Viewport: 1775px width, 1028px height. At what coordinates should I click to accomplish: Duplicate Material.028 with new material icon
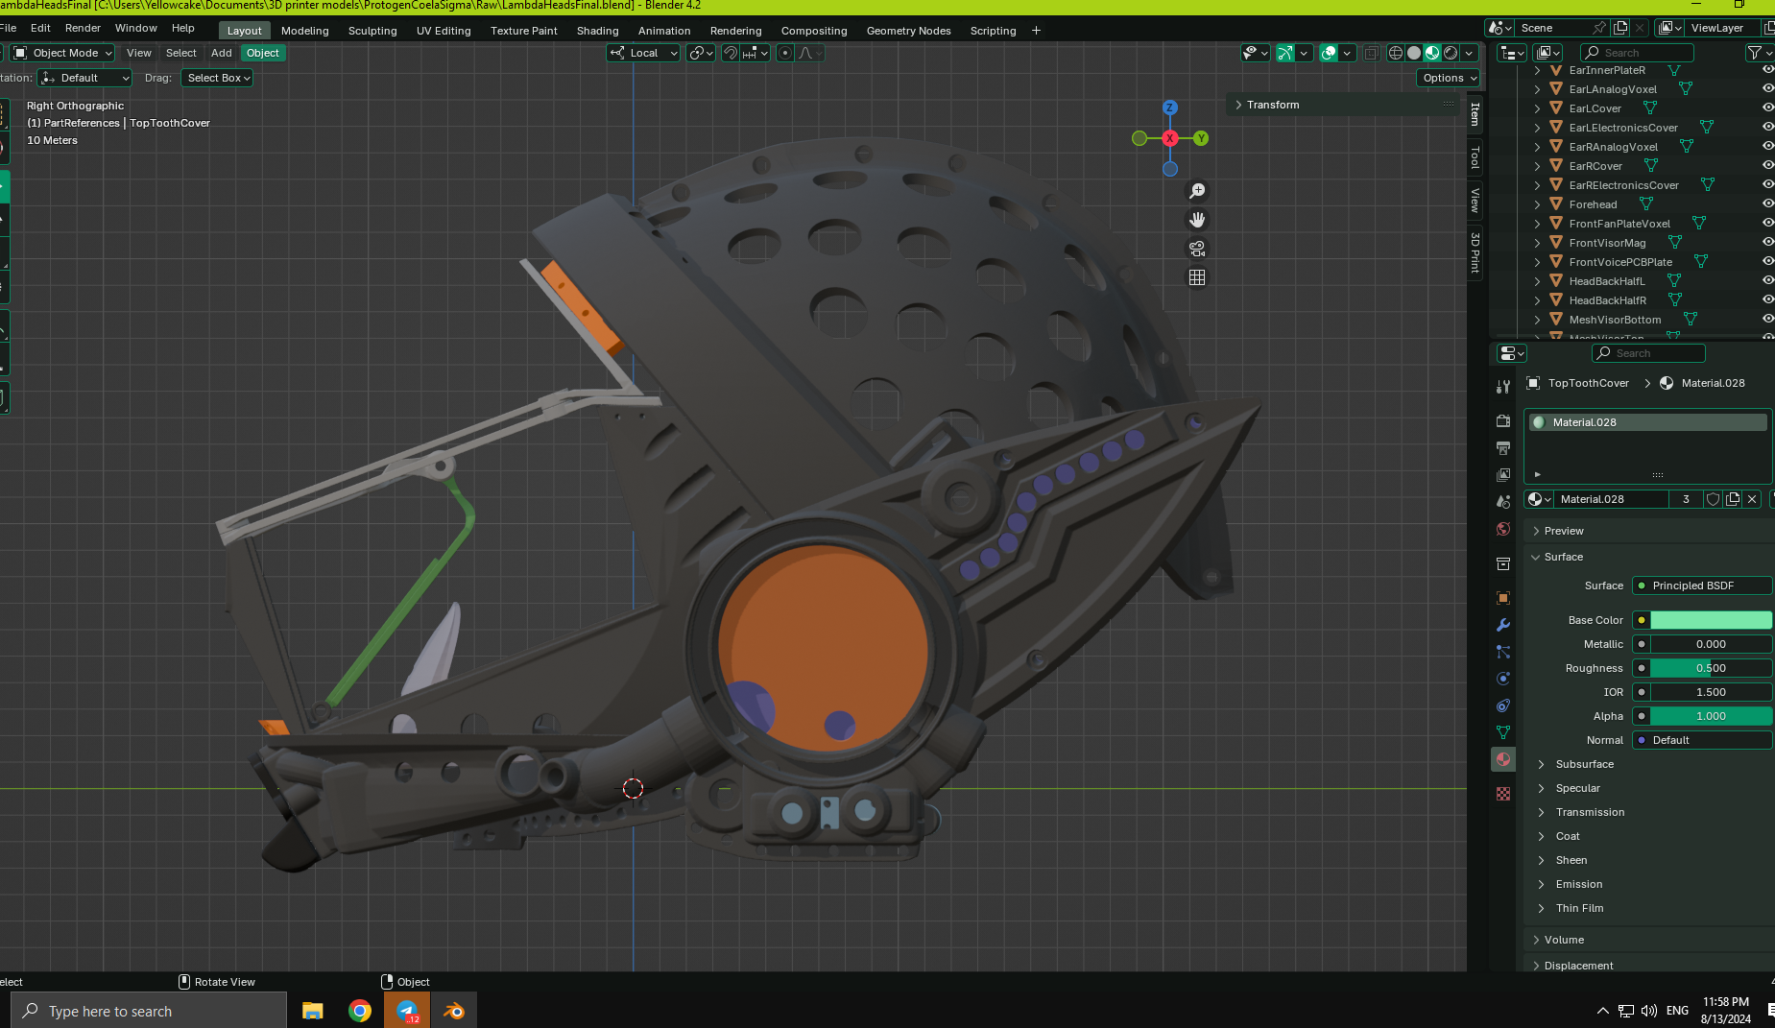tap(1733, 499)
